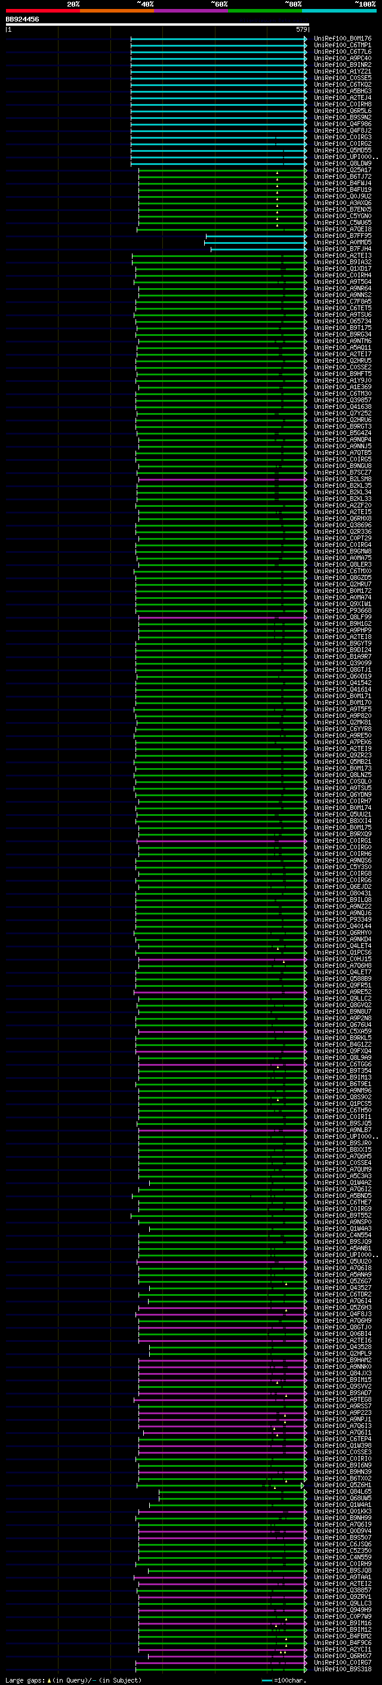
Task: Click the green alignment bar for UniRef100_Q5Z6H1
Action: 221,1485
